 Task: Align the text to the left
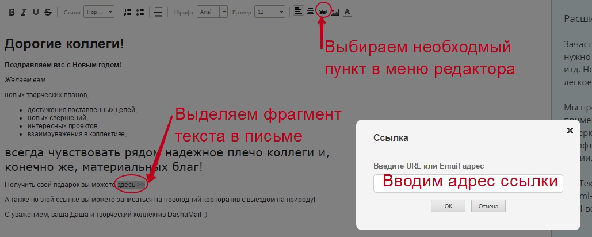click(x=298, y=12)
